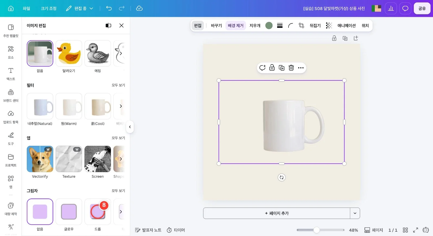Duplicate the selected image from floating toolbar
This screenshot has height=236, width=433.
point(282,68)
